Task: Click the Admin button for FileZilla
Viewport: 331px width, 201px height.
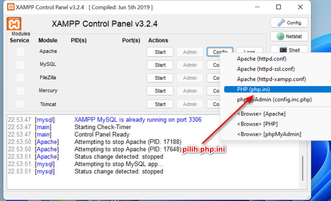Action: pyautogui.click(x=190, y=78)
